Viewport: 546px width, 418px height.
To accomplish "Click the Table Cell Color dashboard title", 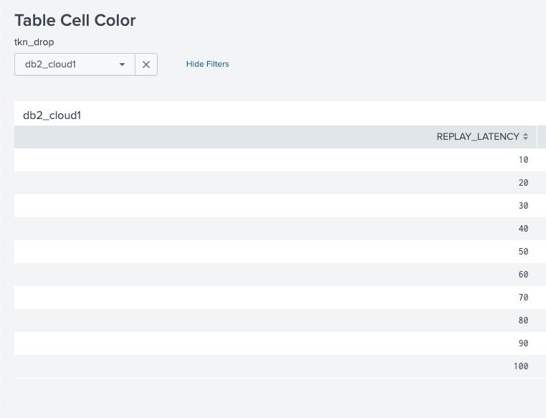I will (75, 21).
